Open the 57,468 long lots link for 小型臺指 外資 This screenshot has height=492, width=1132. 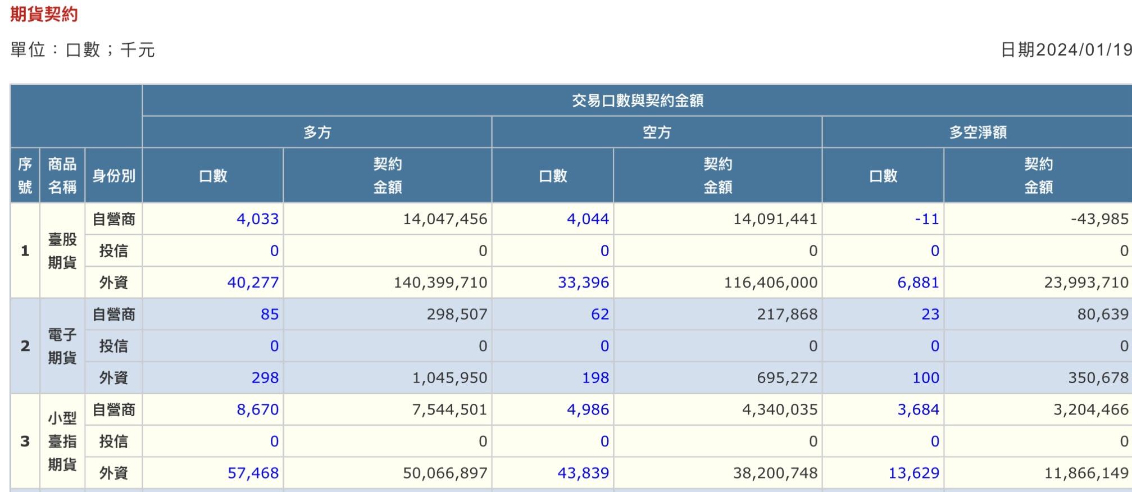point(253,473)
